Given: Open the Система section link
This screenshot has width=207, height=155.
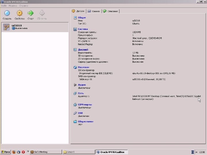Looking at the screenshot, I should coord(83,29).
